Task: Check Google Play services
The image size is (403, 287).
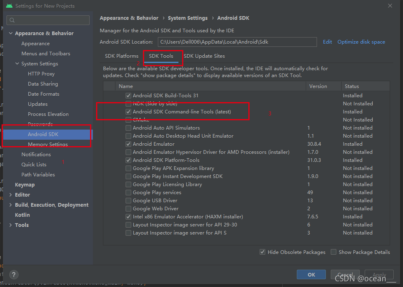Action: pyautogui.click(x=128, y=193)
